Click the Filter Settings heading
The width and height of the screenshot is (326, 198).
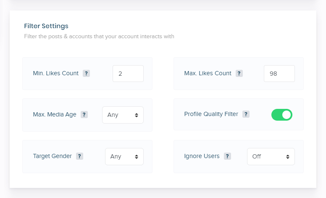point(46,26)
